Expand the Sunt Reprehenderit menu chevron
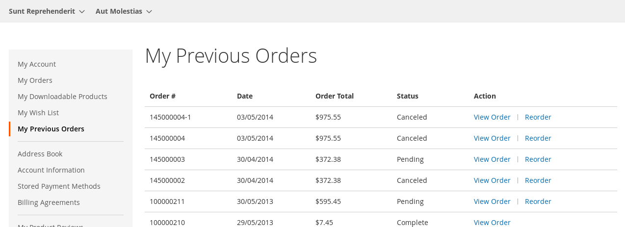Screen dimensions: 625x227 pyautogui.click(x=82, y=11)
